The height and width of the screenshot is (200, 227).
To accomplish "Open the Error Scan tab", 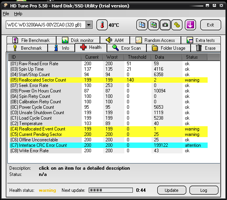I will pos(127,48).
